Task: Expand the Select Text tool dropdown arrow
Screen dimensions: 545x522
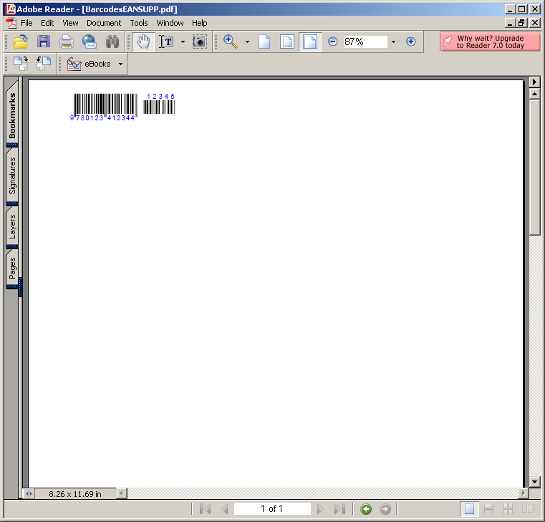Action: pos(183,42)
